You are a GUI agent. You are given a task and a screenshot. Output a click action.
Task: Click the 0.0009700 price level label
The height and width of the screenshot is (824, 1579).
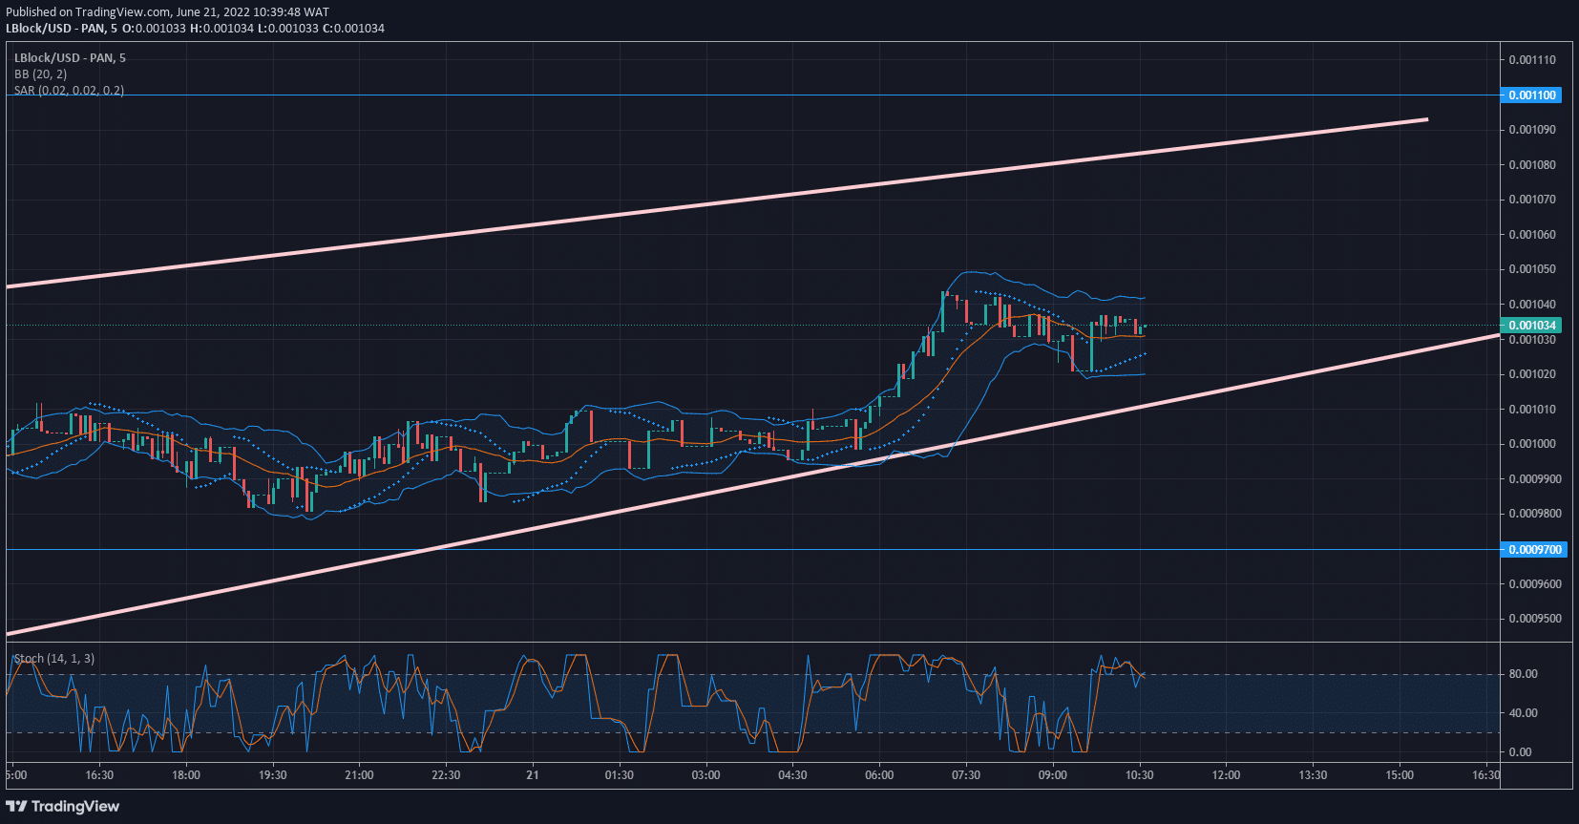(1534, 550)
